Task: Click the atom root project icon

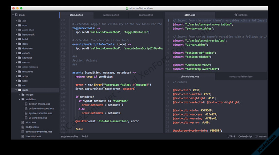Action: (x=16, y=15)
